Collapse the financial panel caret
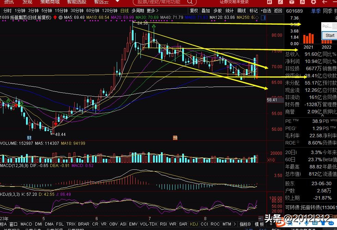Image resolution: width=337 pixels, height=230 pixels. [x=322, y=116]
